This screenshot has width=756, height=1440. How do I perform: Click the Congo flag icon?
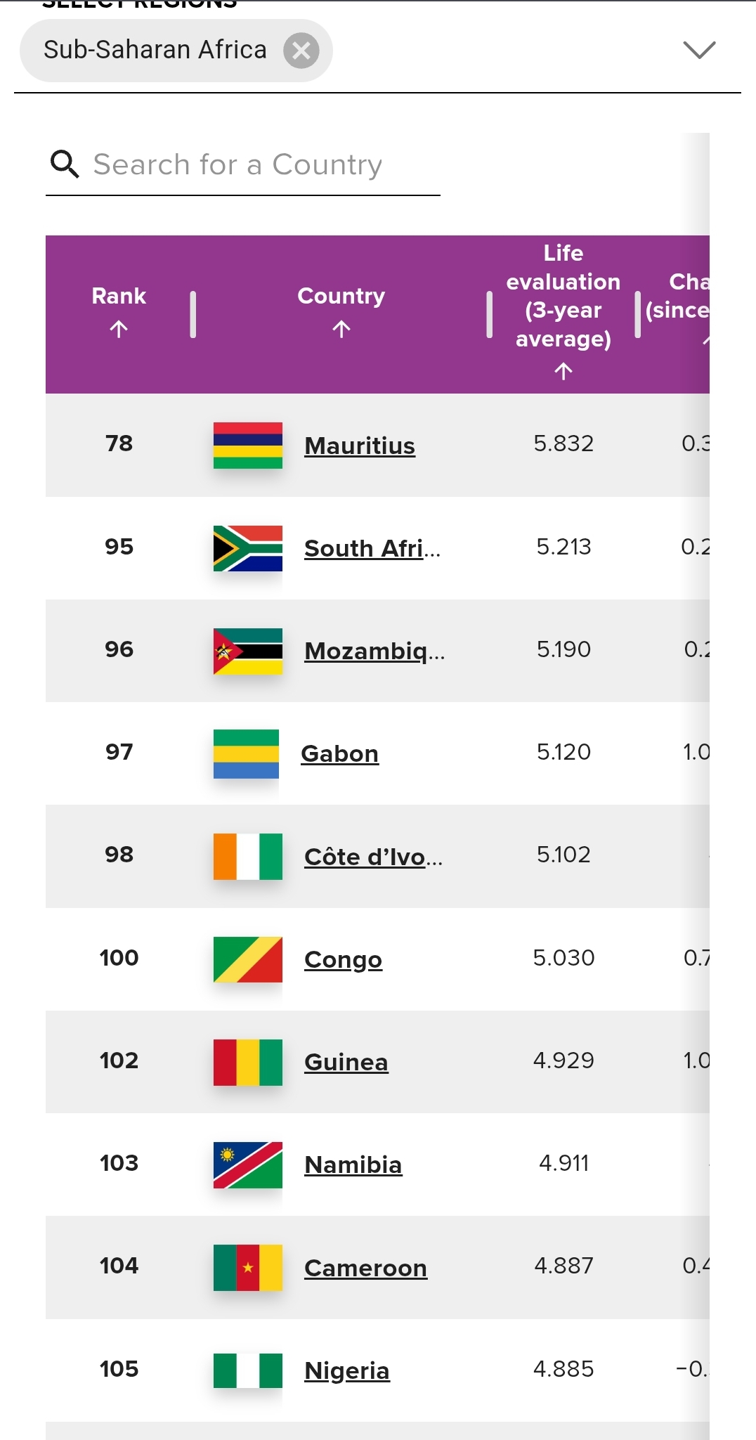tap(248, 959)
